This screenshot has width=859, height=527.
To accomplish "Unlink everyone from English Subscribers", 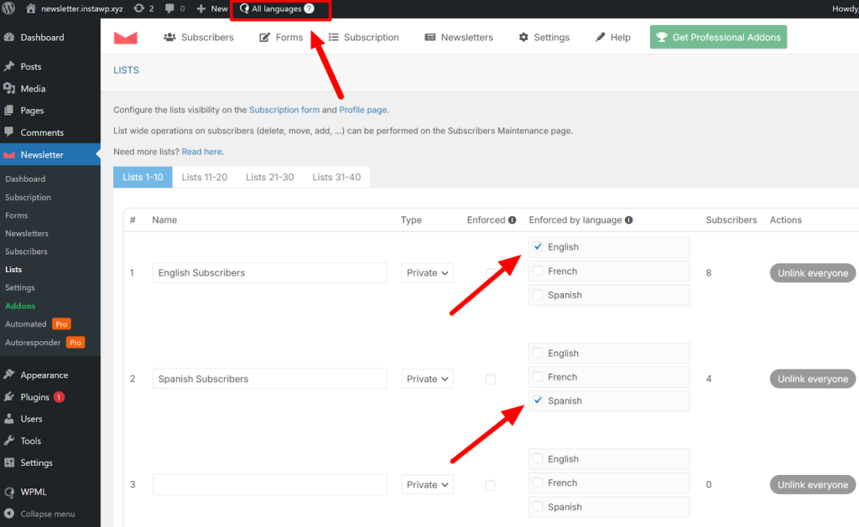I will [x=812, y=273].
